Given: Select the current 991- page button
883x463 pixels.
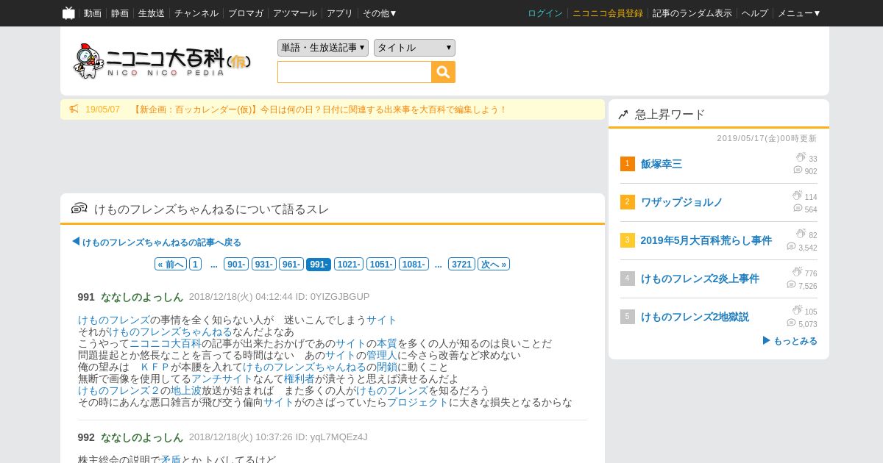Looking at the screenshot, I should pyautogui.click(x=319, y=264).
